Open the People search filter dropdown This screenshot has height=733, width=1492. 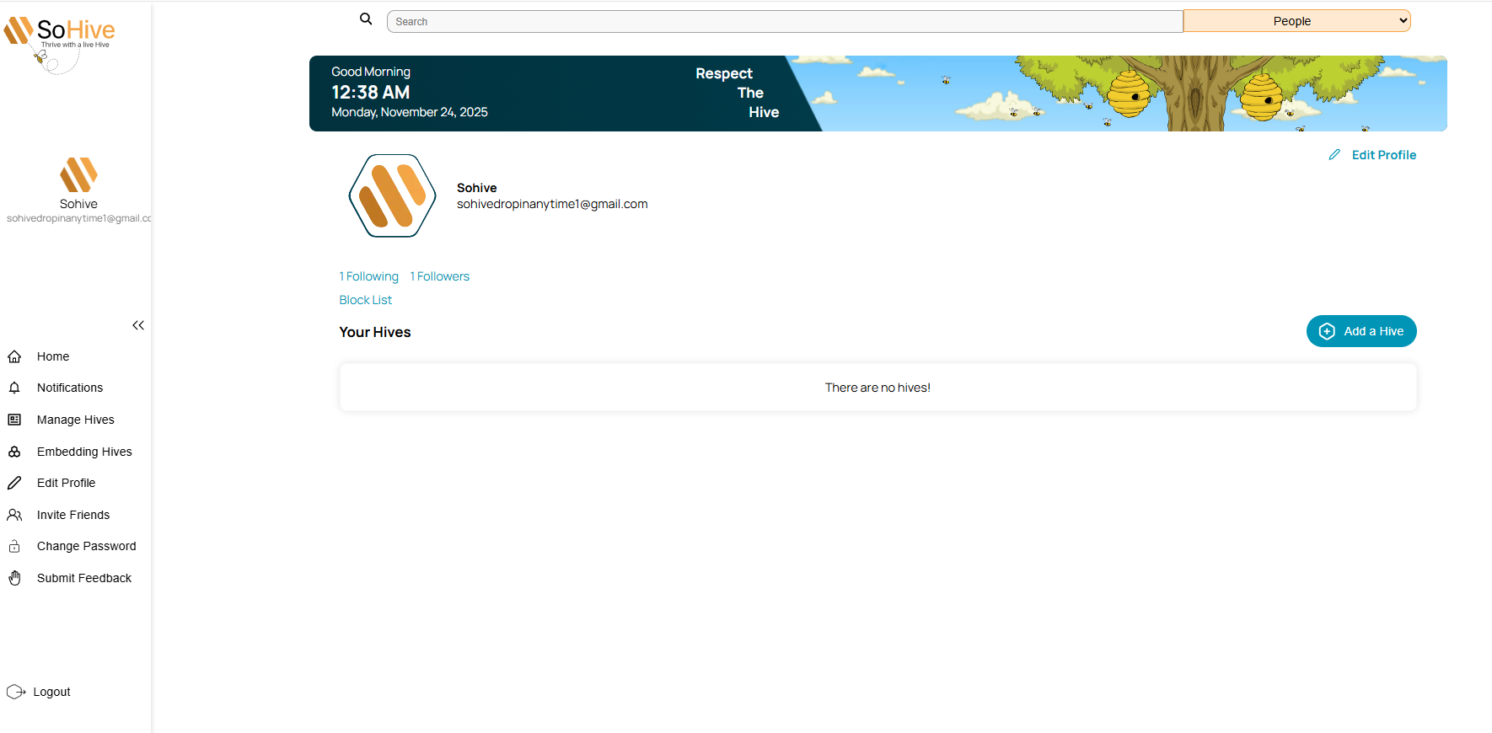[x=1296, y=21]
